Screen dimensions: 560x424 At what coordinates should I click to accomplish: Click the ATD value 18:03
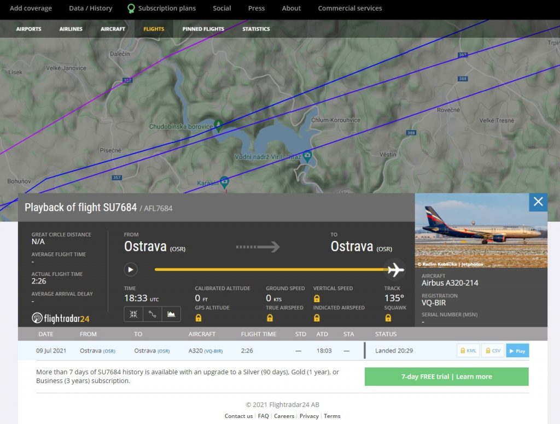[x=324, y=351]
